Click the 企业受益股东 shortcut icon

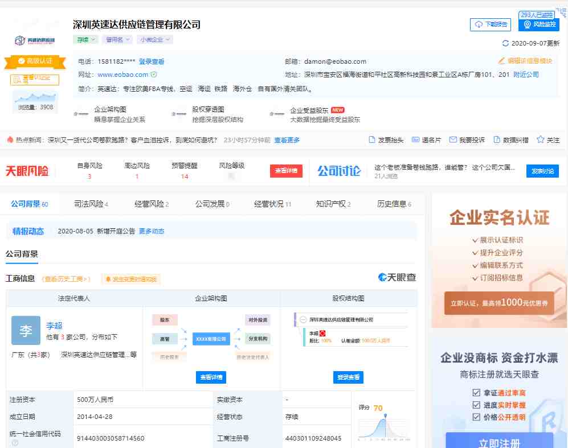277,114
